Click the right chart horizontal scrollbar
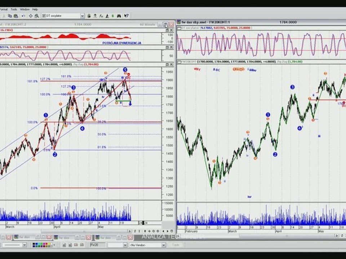Screen dimensions: 346x259 tap(287, 236)
